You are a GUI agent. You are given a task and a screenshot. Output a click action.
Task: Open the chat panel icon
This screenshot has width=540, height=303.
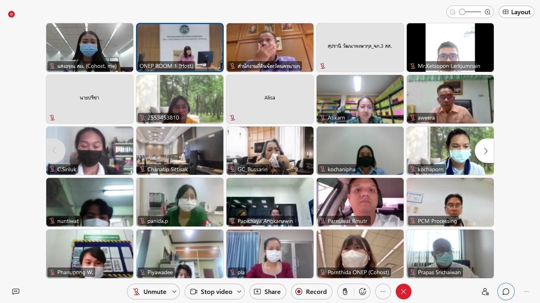(506, 292)
